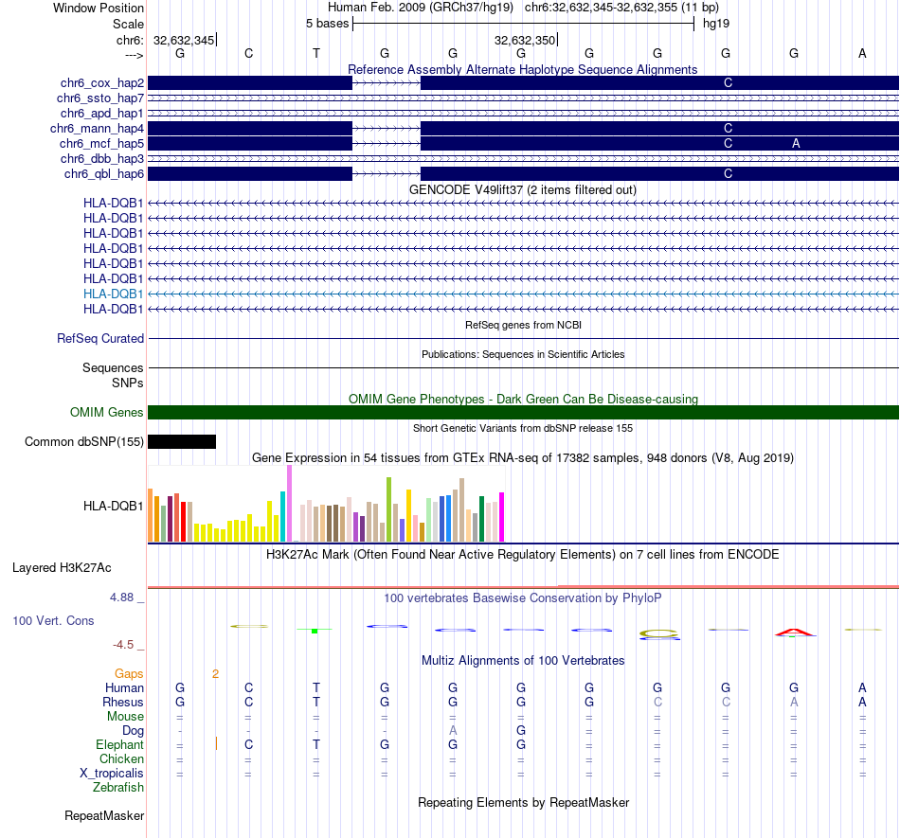Click the chr6_dbb_hap3 track label
900x838 pixels.
102,159
